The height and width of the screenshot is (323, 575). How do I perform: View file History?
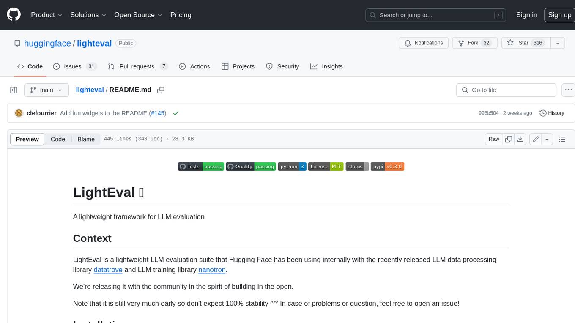(552, 113)
